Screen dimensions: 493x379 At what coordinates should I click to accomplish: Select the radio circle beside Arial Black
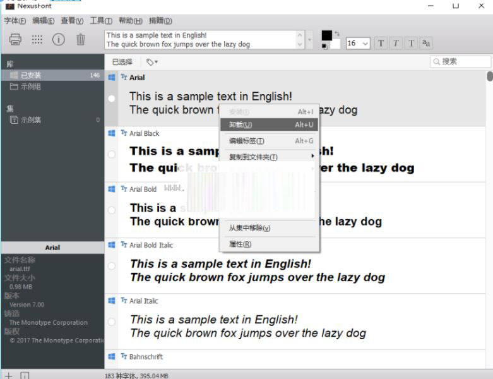pos(112,155)
